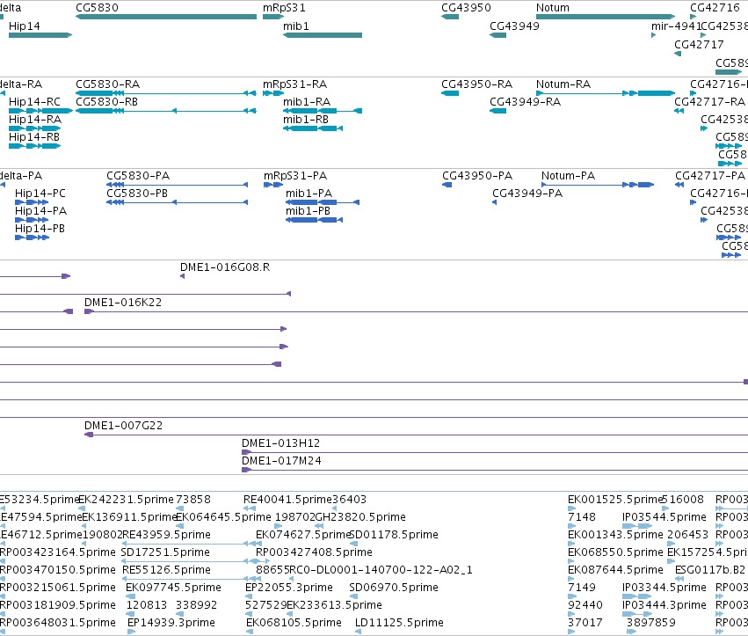Select the CG43949 gene label
Screen dimensions: 748x636
[514, 26]
